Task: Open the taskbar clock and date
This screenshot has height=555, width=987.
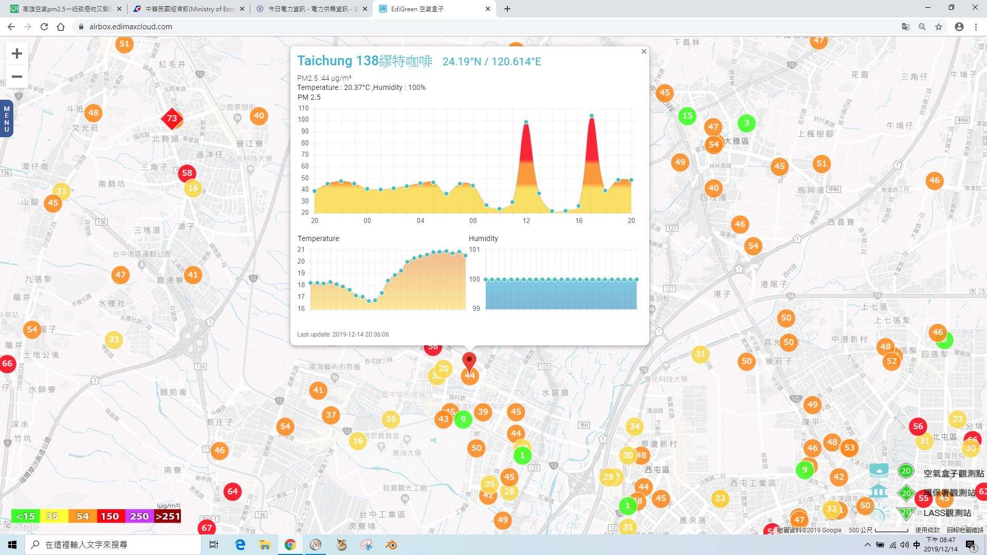Action: (941, 545)
